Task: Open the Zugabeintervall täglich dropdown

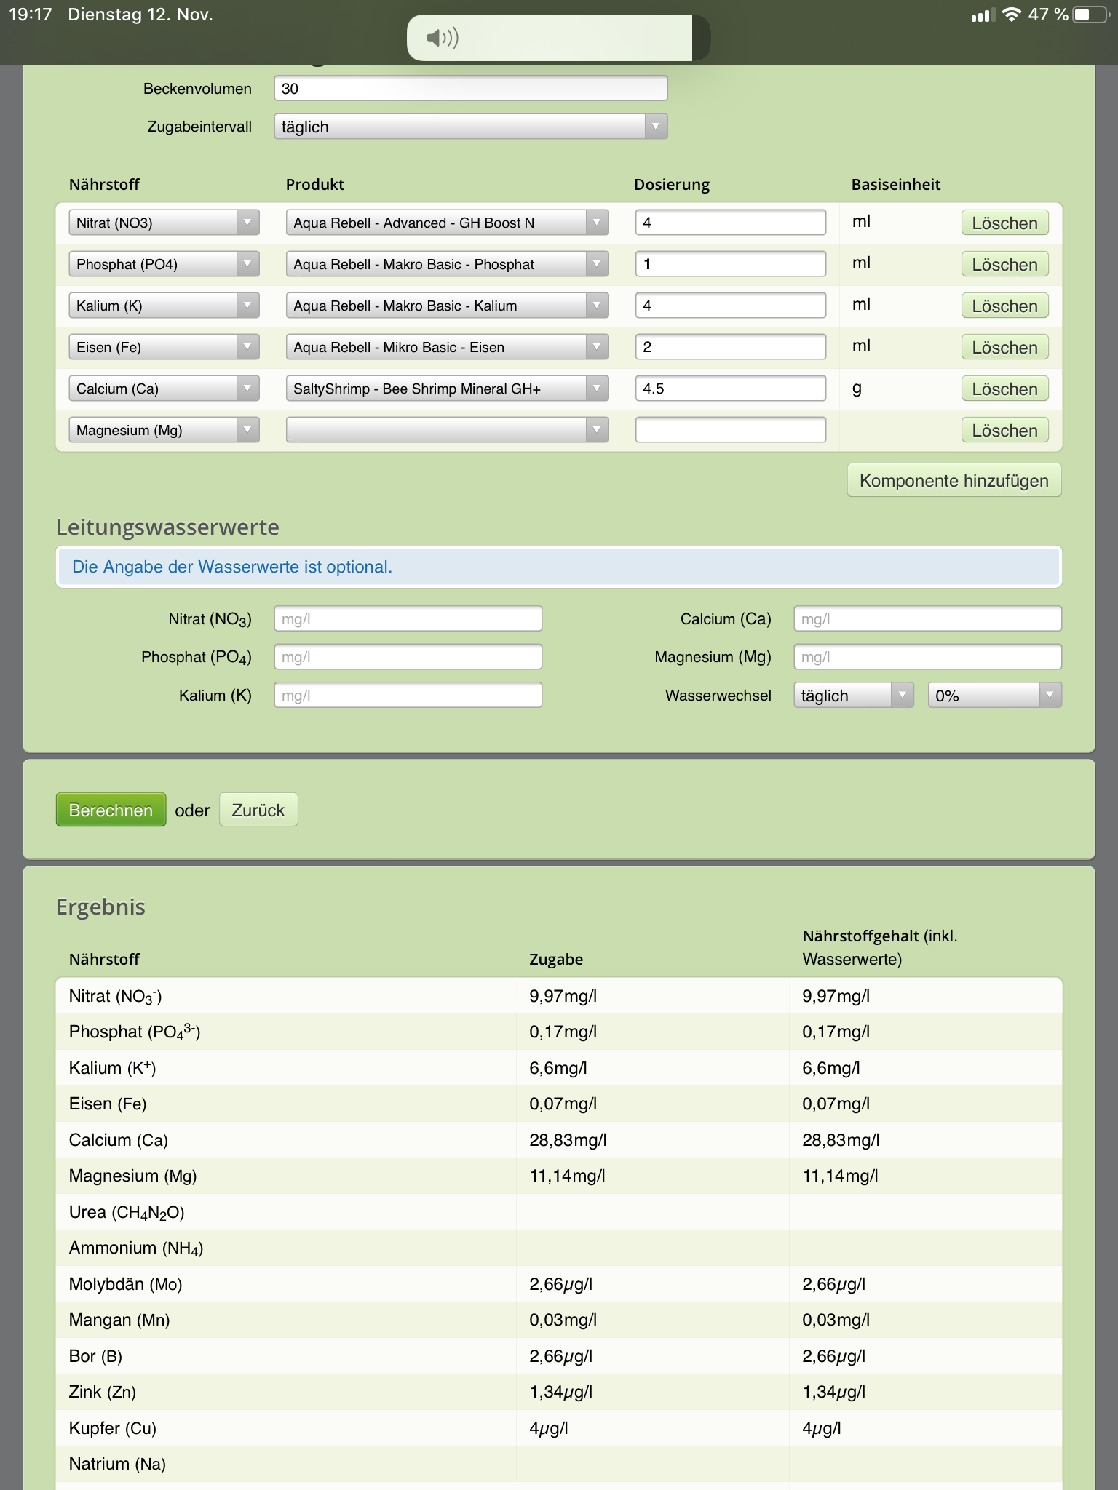Action: click(x=470, y=127)
